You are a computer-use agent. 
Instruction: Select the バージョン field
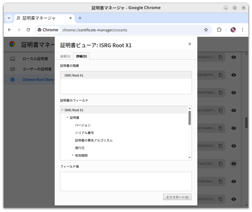(x=83, y=125)
